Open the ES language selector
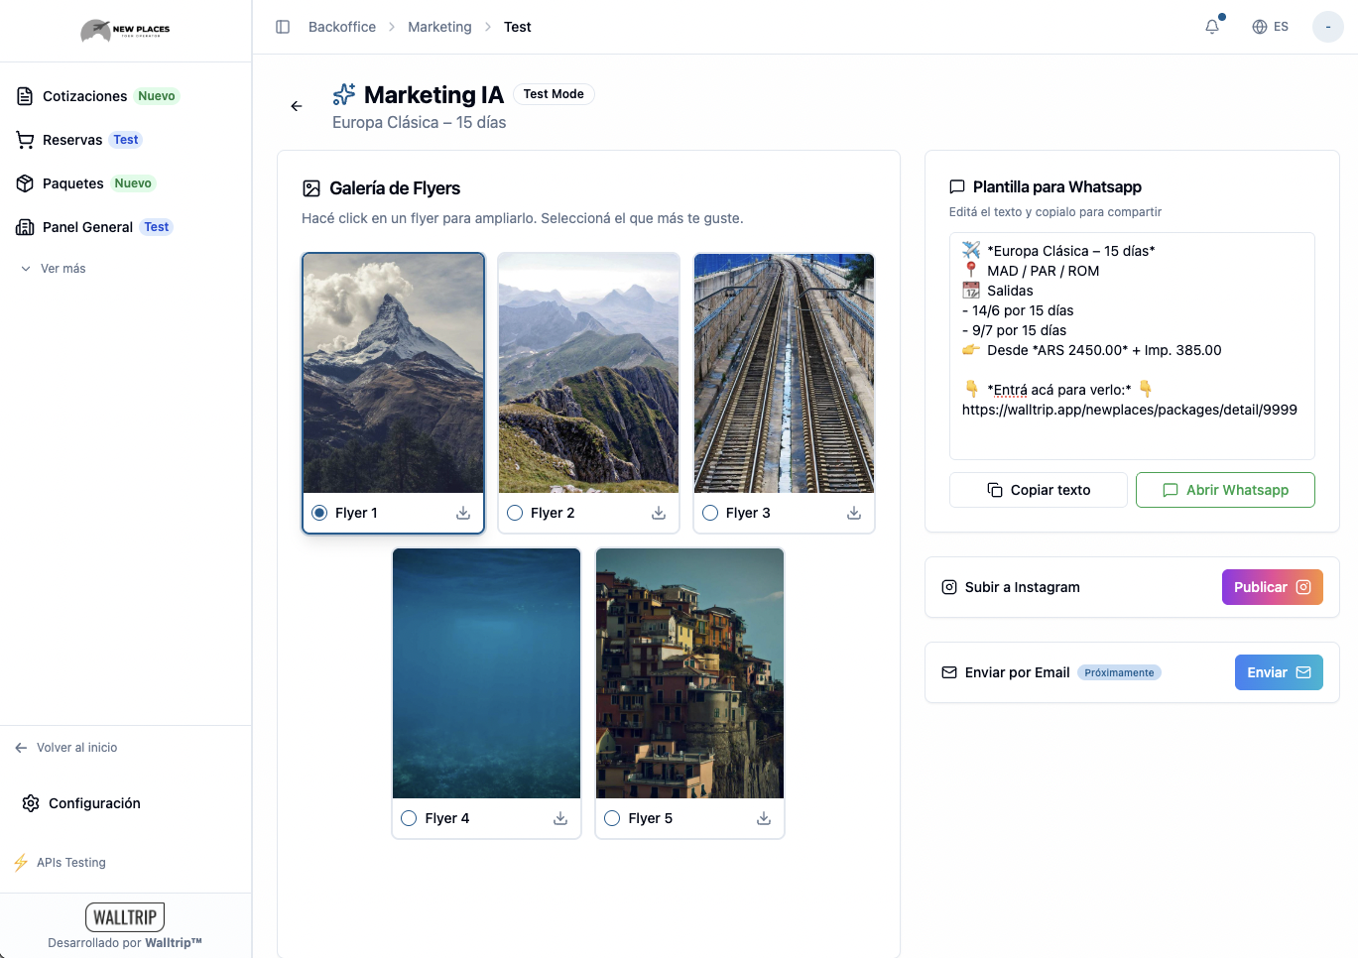Viewport: 1358px width, 958px height. pyautogui.click(x=1271, y=27)
